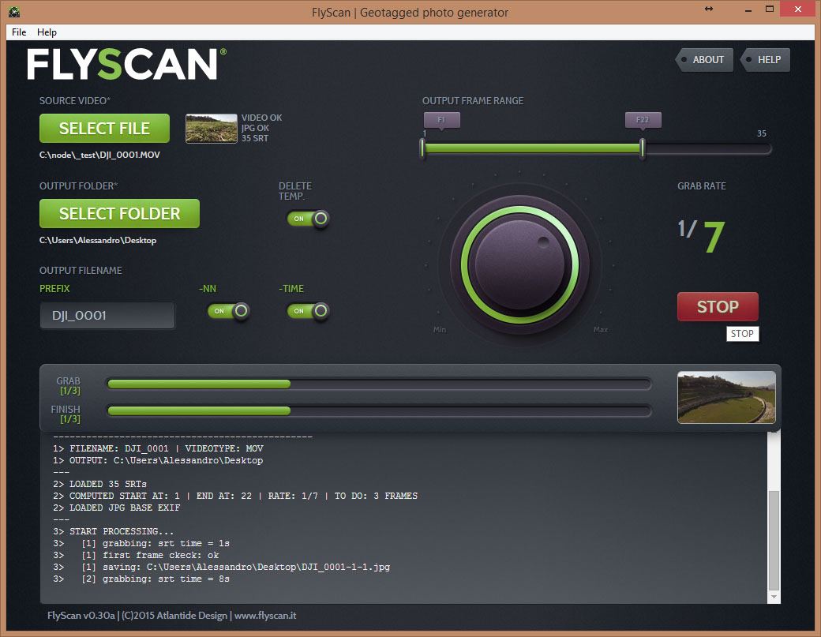This screenshot has height=637, width=821.
Task: Toggle the DELETE TEMP. switch
Action: tap(308, 219)
